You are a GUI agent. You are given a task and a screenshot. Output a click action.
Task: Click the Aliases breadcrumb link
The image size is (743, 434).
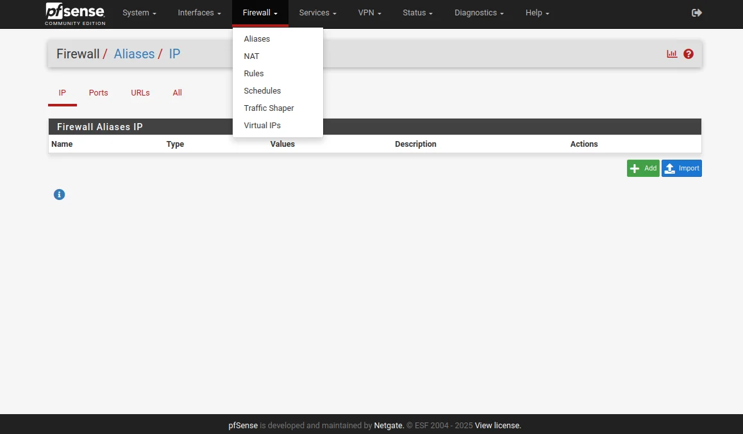pos(134,54)
